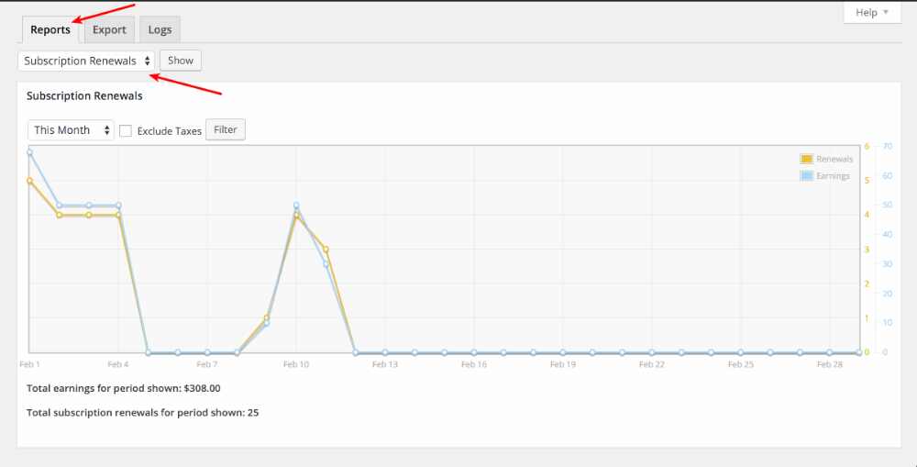Open the This Month date range dropdown
Screen dimensions: 917x467
click(x=72, y=130)
